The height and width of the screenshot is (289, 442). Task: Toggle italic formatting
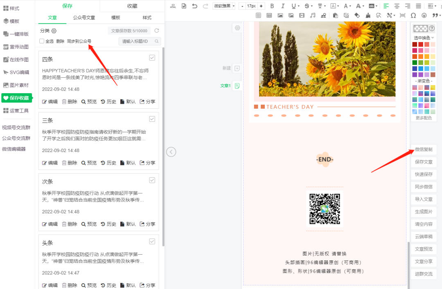pos(283,6)
